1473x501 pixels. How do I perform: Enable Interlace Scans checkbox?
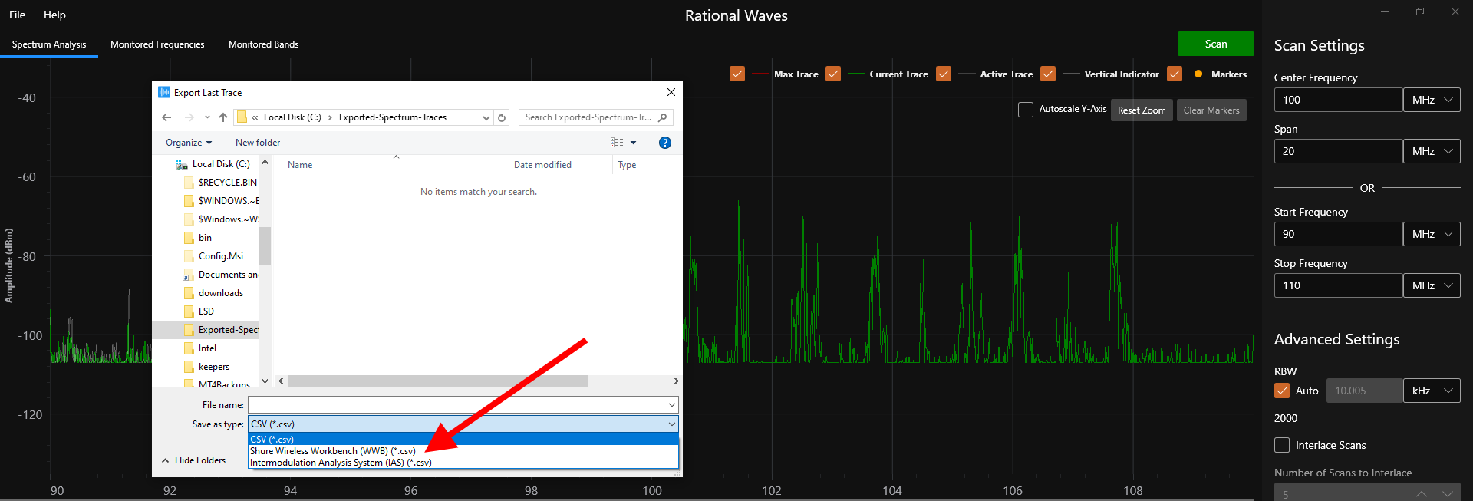click(x=1282, y=445)
